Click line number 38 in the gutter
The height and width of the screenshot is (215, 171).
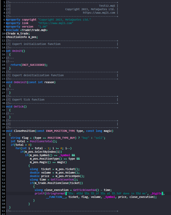point(3,131)
